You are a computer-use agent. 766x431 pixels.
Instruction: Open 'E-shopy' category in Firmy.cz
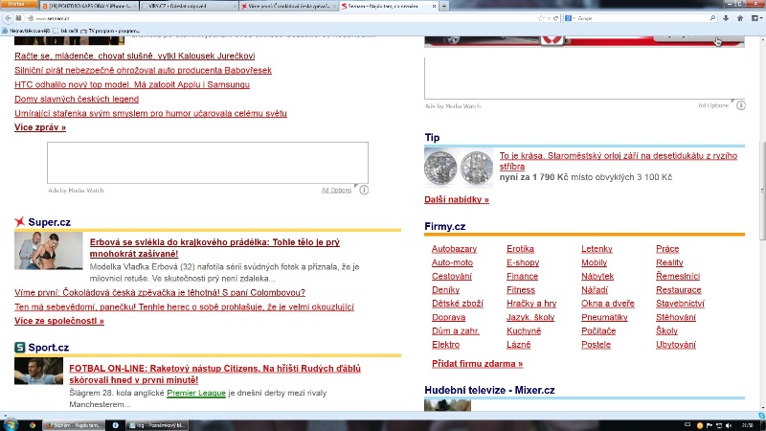[x=523, y=262]
